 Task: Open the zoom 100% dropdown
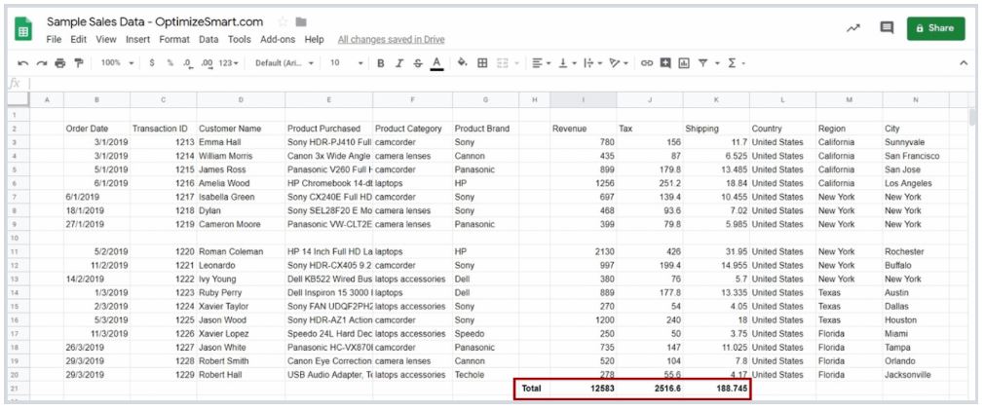tap(117, 63)
